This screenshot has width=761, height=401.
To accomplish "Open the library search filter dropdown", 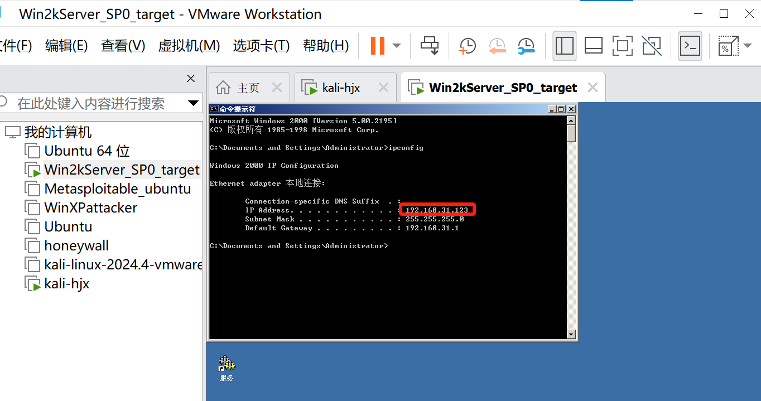I will [x=194, y=103].
